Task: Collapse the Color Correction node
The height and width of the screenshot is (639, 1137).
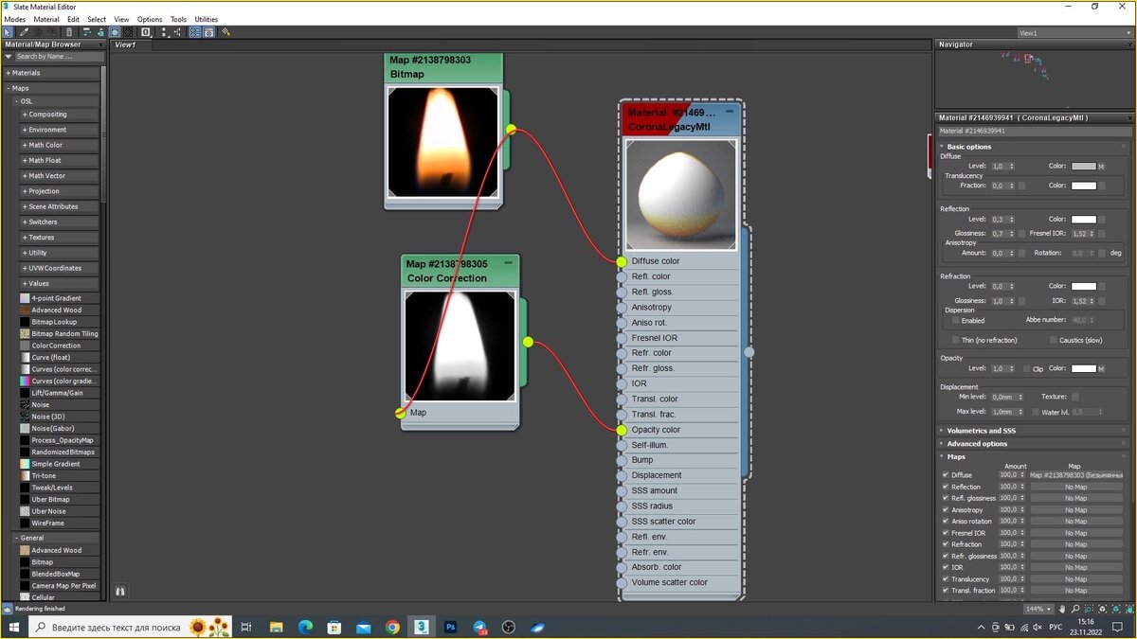Action: pyautogui.click(x=508, y=262)
